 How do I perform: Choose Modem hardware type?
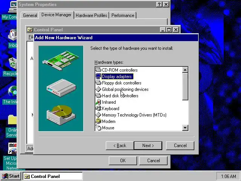[109, 121]
